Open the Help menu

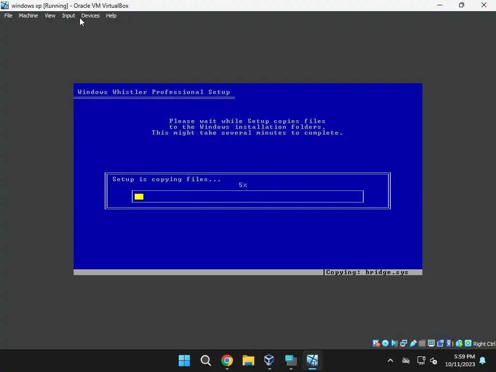point(111,15)
